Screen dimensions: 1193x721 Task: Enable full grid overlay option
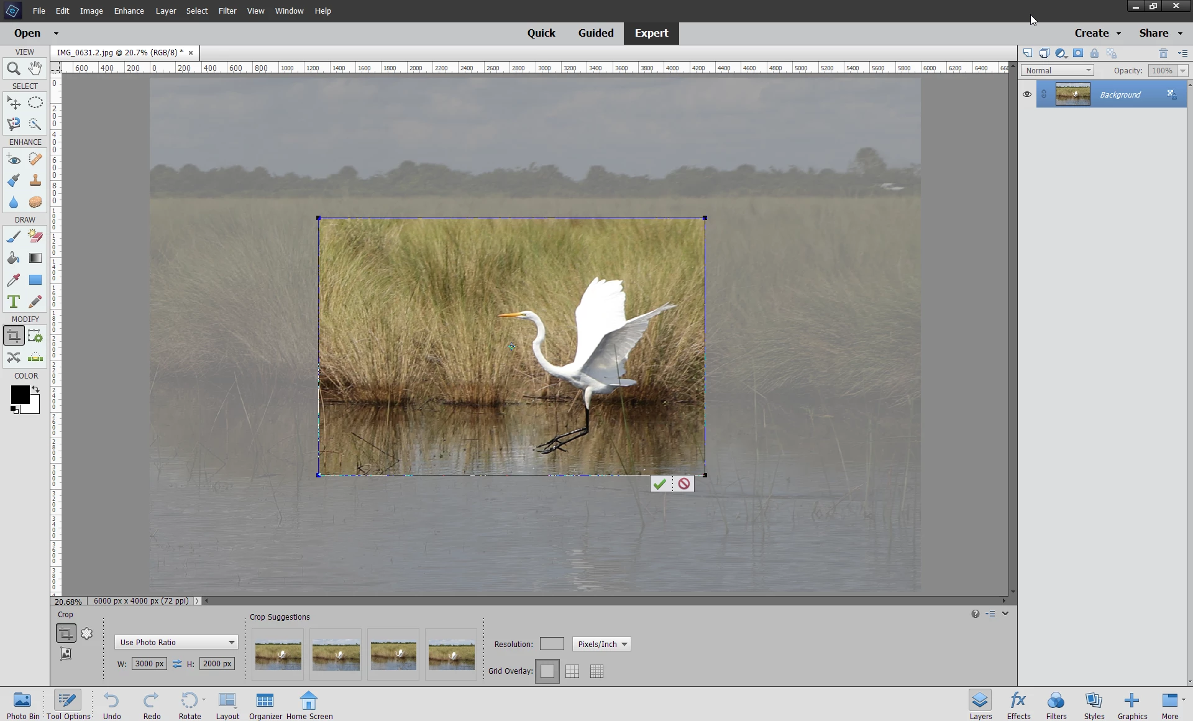pyautogui.click(x=597, y=671)
